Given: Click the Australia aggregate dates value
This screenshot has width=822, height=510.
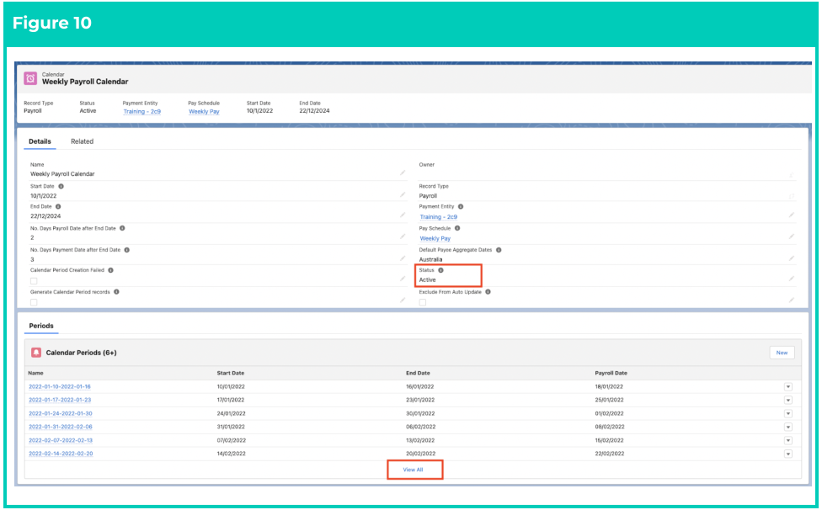Looking at the screenshot, I should tap(430, 259).
